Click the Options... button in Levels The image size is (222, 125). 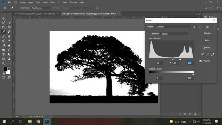[x=207, y=48]
